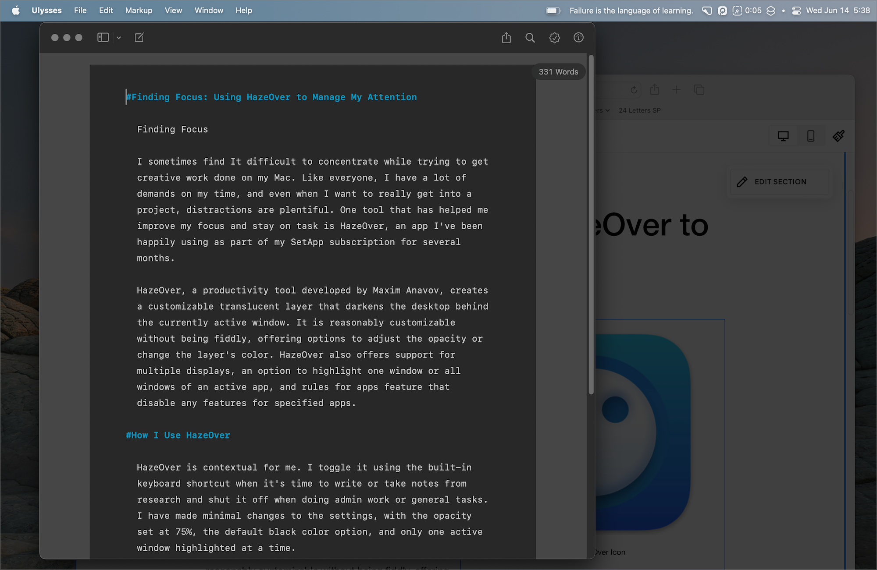This screenshot has height=570, width=877.
Task: Open the View menu
Action: click(173, 10)
